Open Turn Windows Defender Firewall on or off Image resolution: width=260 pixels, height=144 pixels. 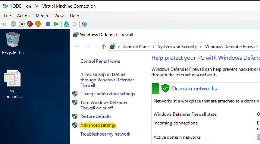tap(104, 105)
